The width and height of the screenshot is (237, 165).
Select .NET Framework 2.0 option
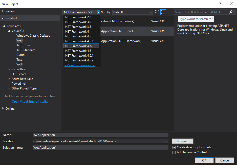[x=81, y=17]
